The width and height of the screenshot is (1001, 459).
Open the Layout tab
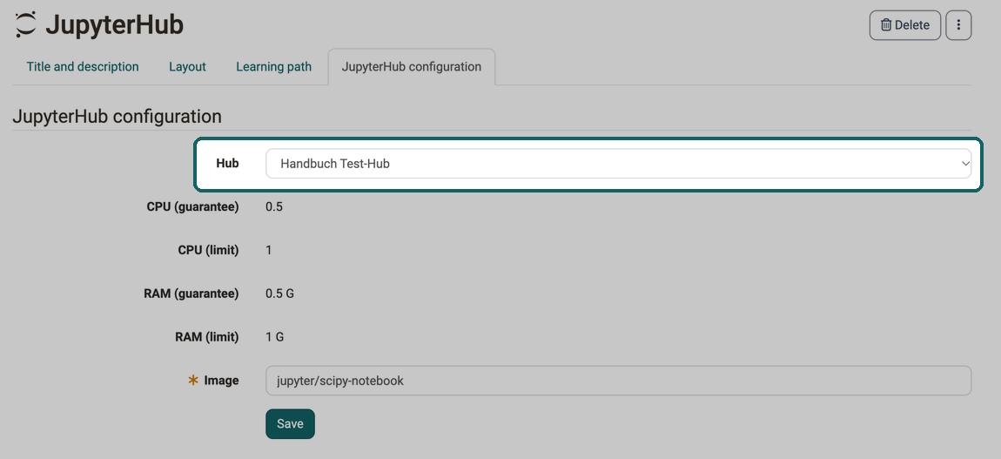coord(187,67)
